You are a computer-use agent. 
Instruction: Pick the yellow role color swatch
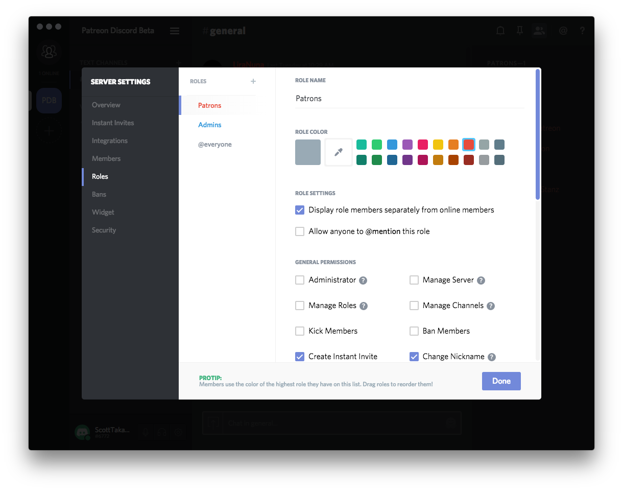pyautogui.click(x=438, y=145)
